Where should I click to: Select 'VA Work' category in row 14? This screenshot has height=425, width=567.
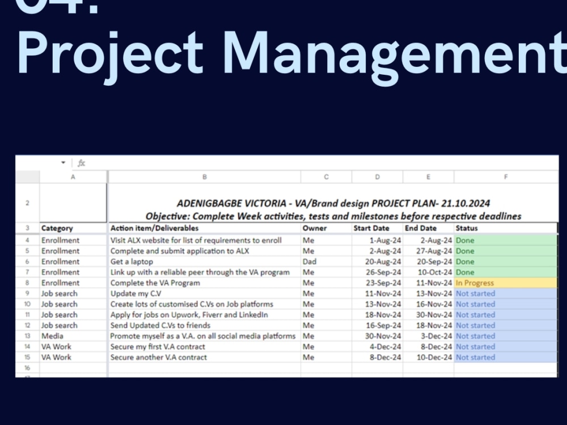[73, 347]
